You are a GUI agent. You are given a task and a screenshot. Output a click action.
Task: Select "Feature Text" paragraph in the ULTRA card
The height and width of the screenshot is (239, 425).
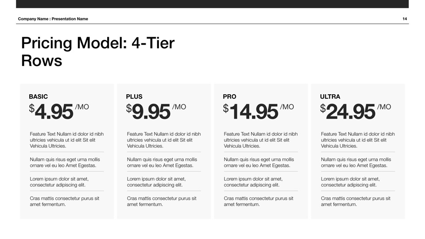click(x=358, y=140)
